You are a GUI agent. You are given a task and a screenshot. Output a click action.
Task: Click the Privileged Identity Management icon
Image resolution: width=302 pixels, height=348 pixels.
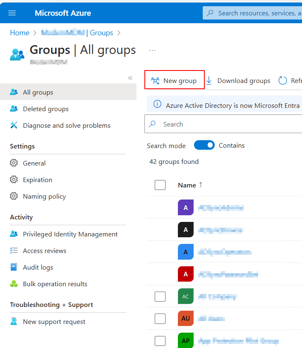(14, 234)
